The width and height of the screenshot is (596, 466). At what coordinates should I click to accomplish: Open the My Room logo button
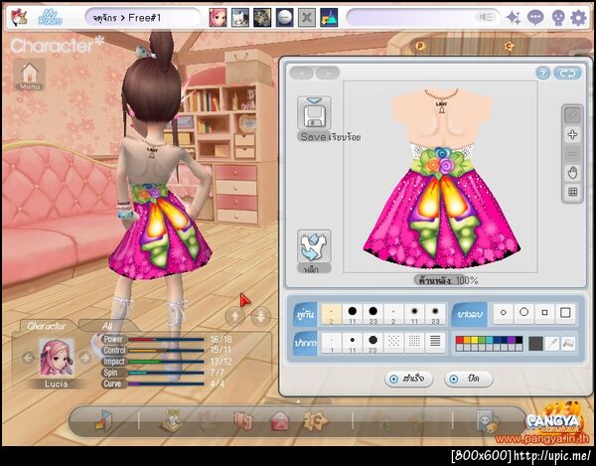(51, 18)
